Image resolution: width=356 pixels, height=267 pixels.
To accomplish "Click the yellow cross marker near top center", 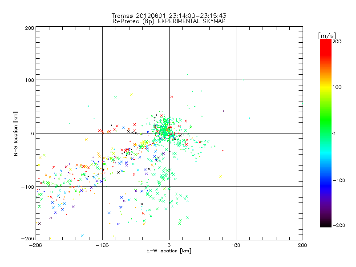I will point(131,95).
